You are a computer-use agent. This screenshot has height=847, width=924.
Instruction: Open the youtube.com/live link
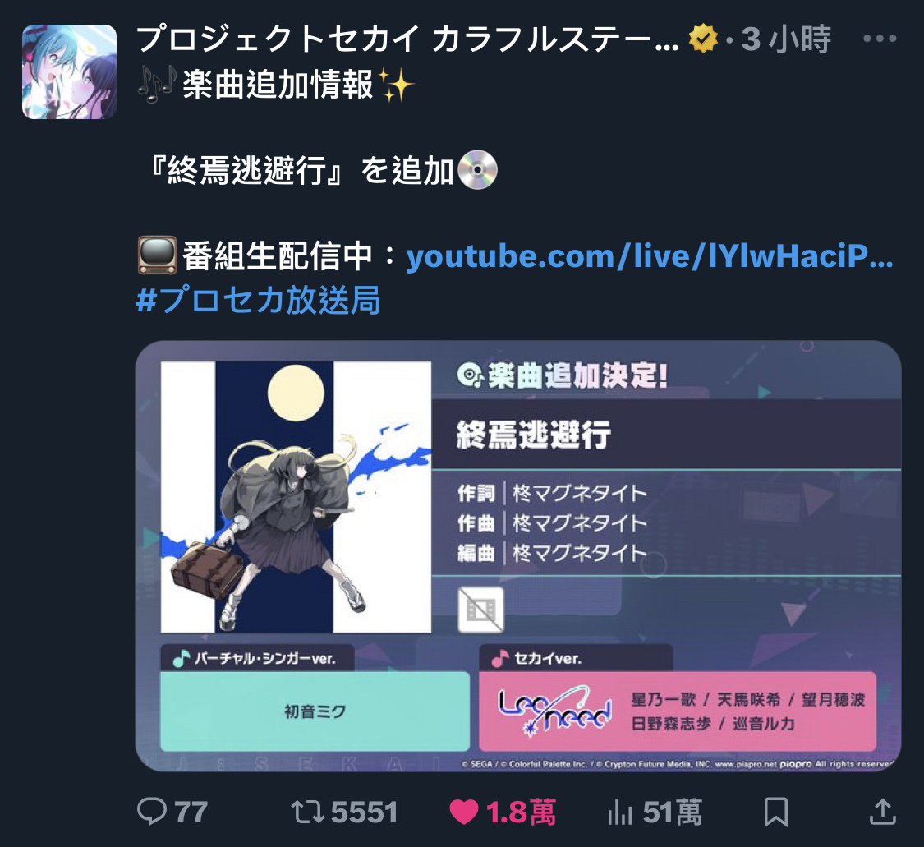click(650, 257)
